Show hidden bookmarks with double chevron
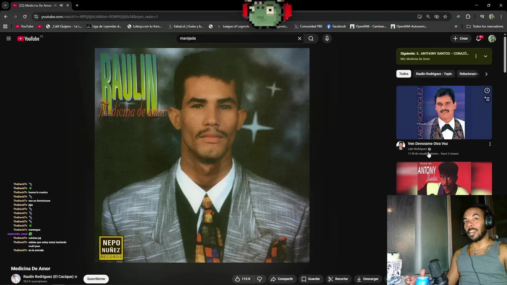Viewport: 507px width, 285px height. 456,27
